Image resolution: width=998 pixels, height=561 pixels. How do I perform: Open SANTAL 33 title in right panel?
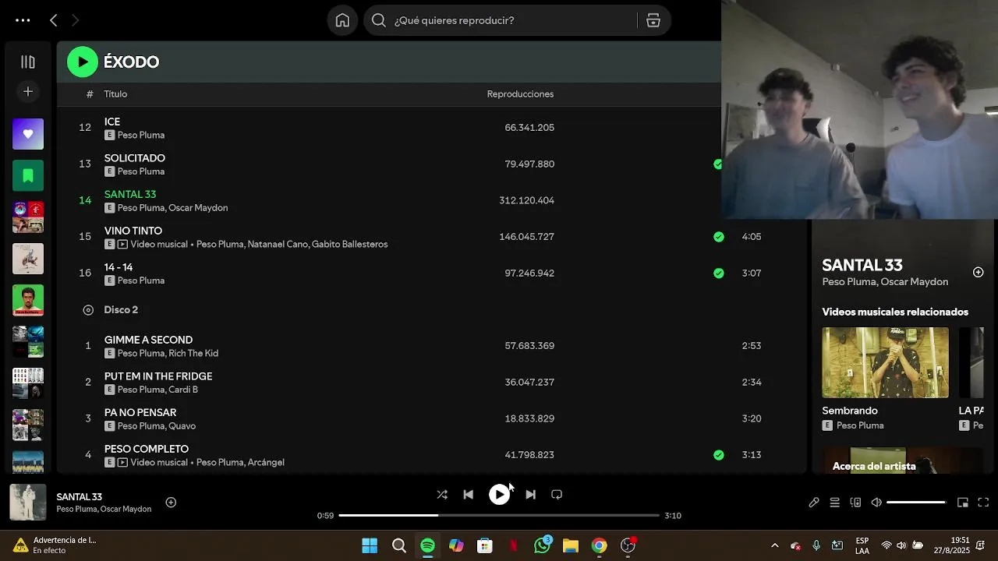862,265
